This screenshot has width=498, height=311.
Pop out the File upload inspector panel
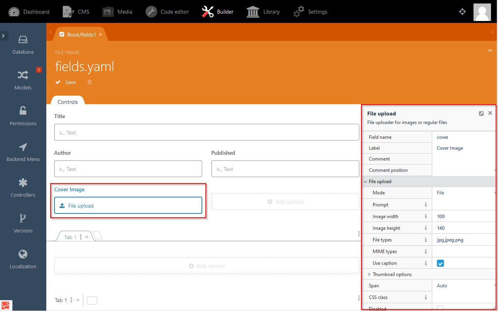point(481,114)
